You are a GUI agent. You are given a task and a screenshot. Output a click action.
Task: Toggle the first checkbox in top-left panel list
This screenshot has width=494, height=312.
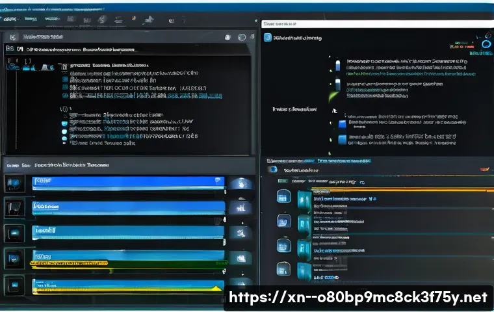pyautogui.click(x=64, y=66)
